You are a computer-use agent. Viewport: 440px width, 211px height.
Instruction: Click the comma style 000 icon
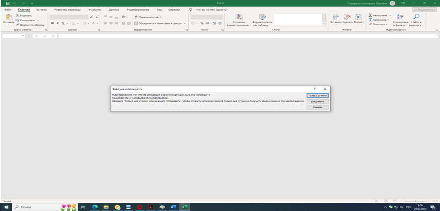point(207,23)
